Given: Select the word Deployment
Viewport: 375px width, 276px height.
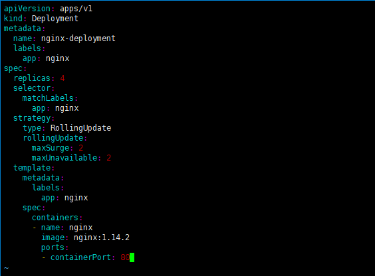Looking at the screenshot, I should coord(55,19).
